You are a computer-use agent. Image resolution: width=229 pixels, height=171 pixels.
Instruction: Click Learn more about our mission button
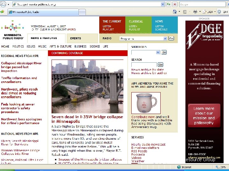click(x=204, y=116)
